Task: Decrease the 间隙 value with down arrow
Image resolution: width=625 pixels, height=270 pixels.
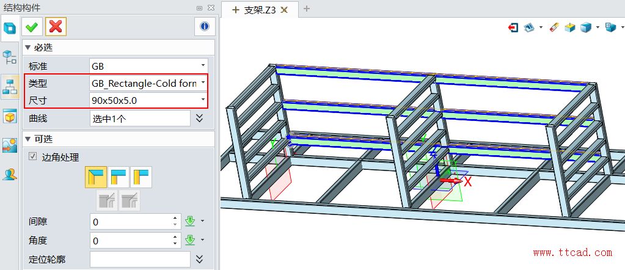Action: pos(175,225)
